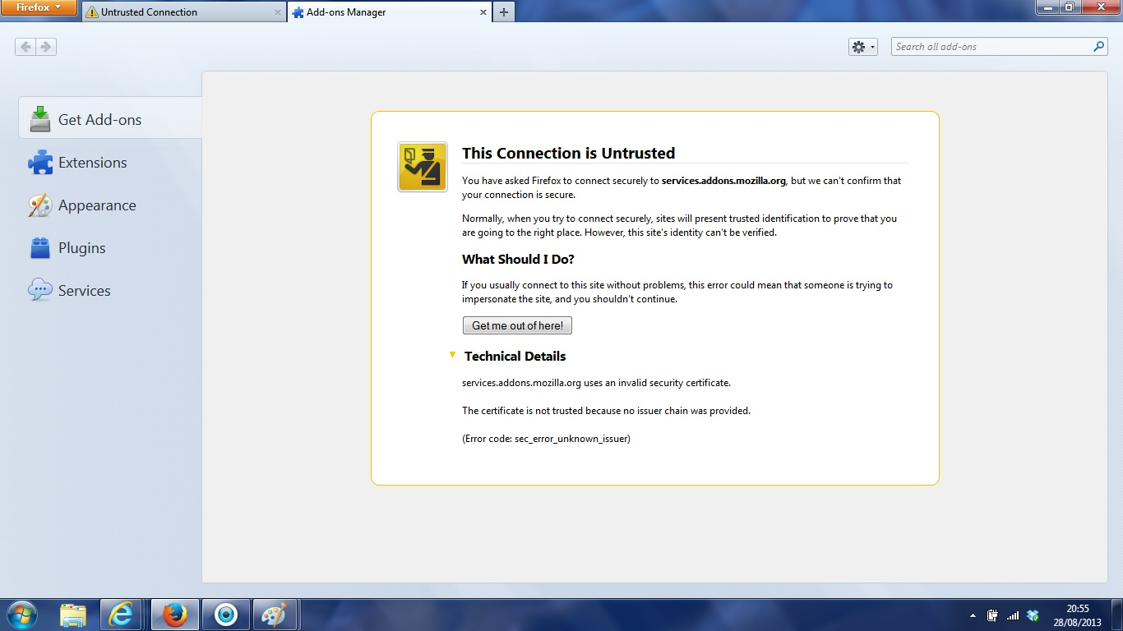1123x631 pixels.
Task: Click the yellow police officer warning icon
Action: (x=423, y=167)
